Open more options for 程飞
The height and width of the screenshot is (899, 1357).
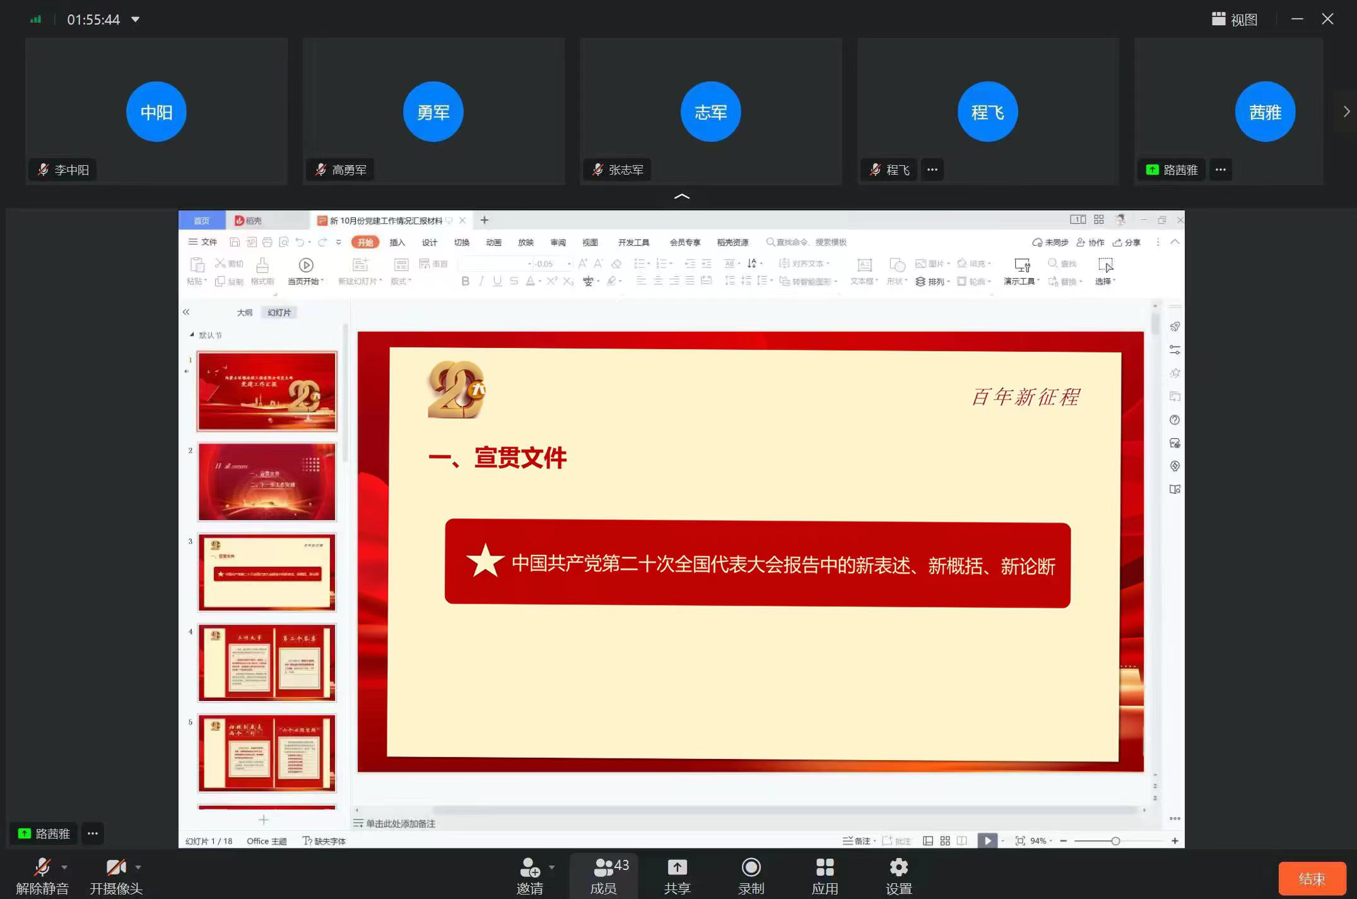click(932, 170)
